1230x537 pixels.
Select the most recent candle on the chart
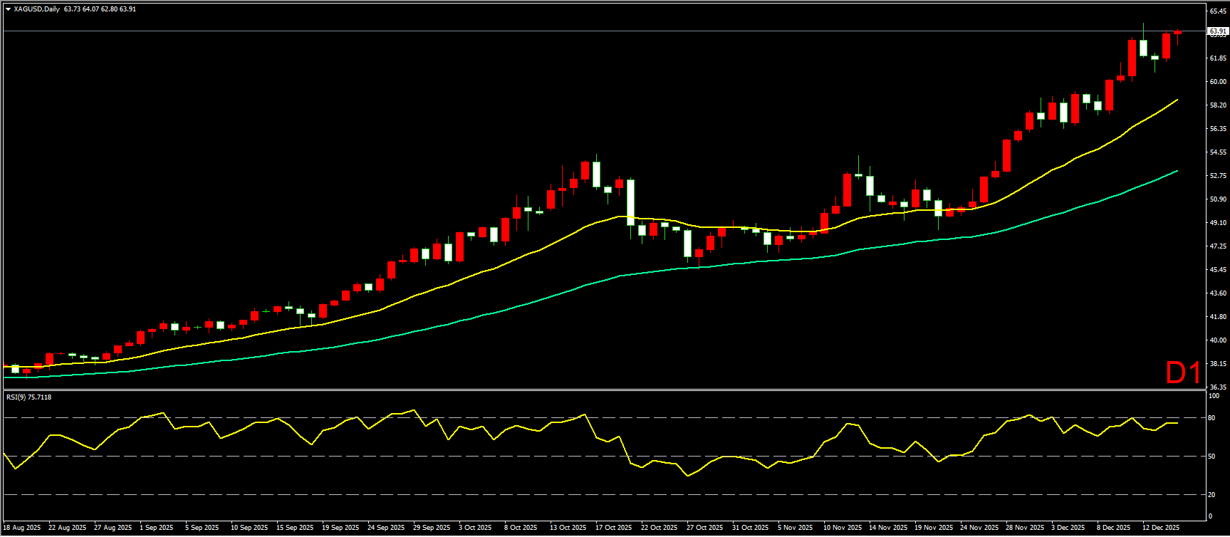[x=1177, y=32]
